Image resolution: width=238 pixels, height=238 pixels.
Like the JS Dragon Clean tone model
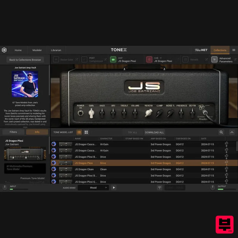[226, 168]
